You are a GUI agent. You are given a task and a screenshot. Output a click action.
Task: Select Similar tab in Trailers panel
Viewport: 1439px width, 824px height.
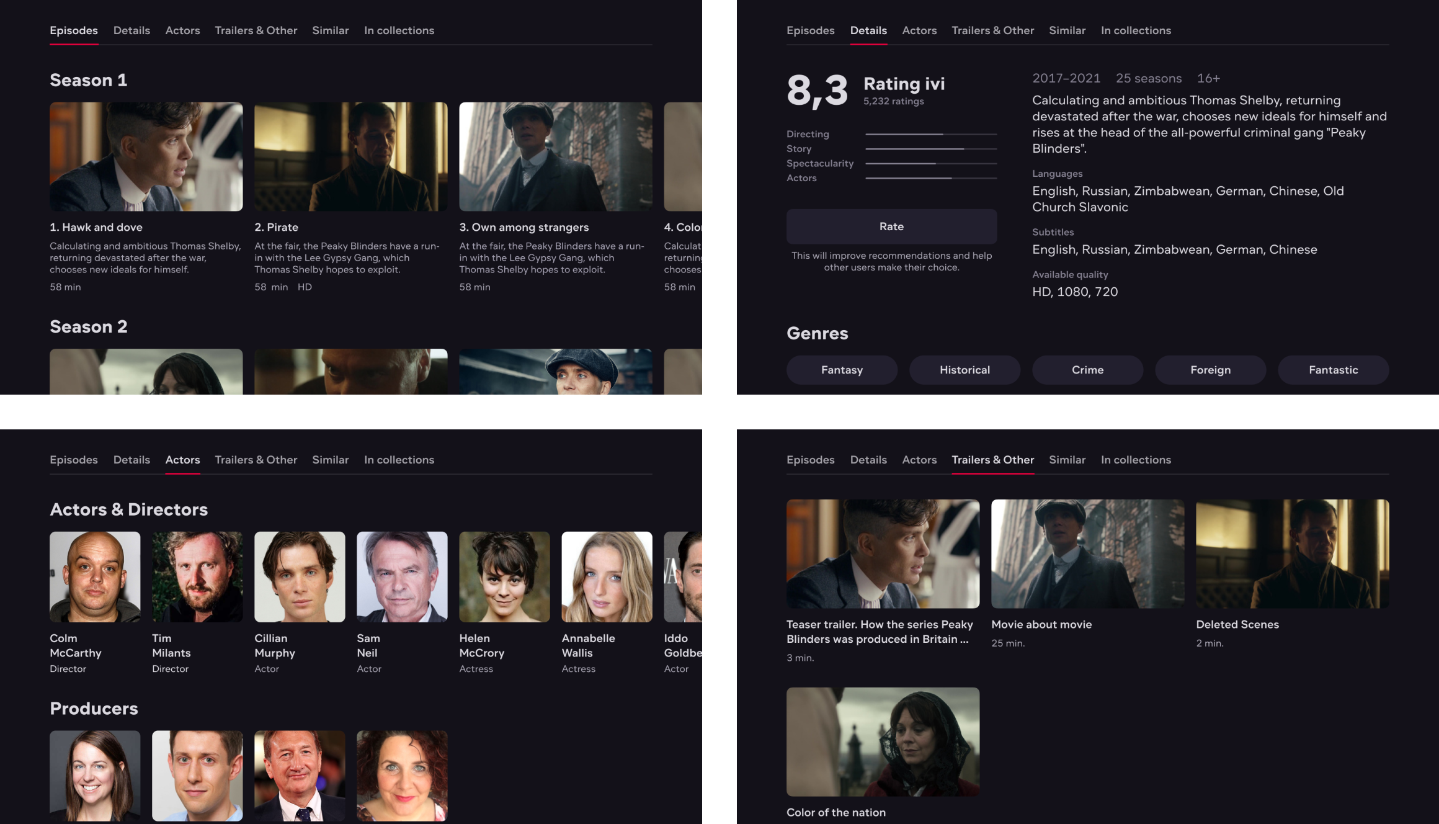[x=1067, y=460]
